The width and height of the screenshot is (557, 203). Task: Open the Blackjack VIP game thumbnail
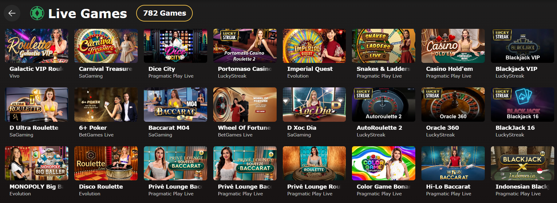(x=523, y=46)
